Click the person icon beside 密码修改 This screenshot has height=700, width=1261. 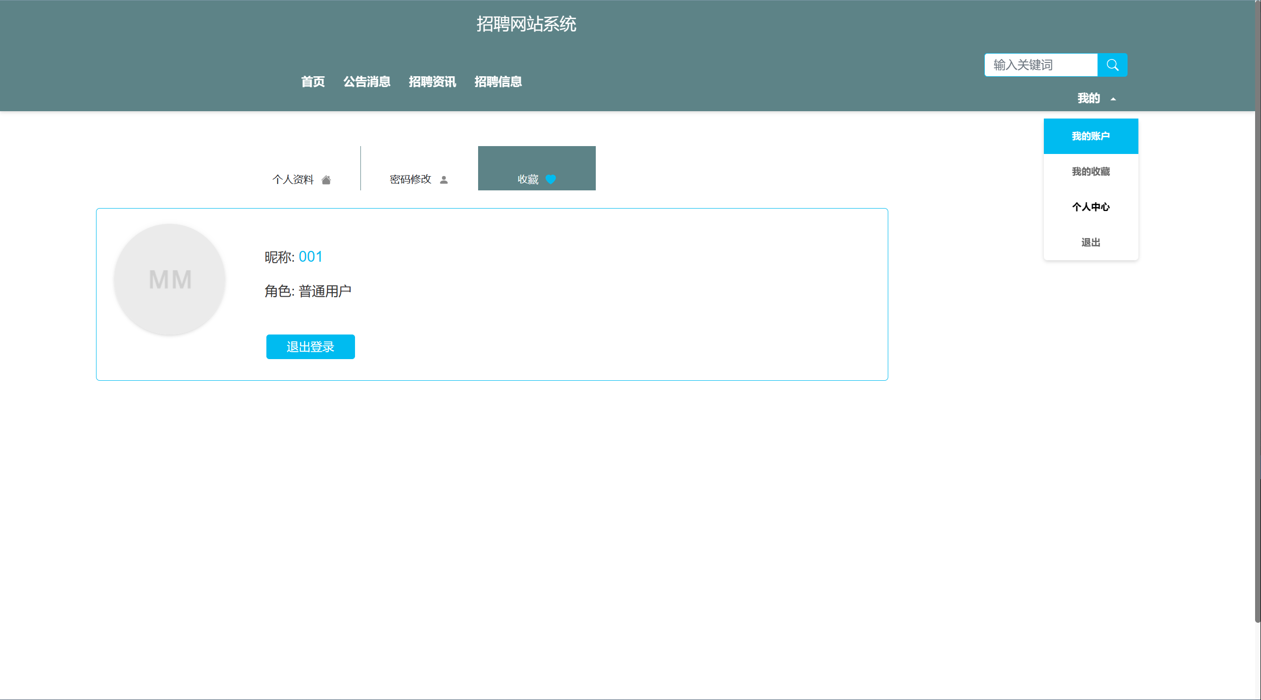pos(444,180)
